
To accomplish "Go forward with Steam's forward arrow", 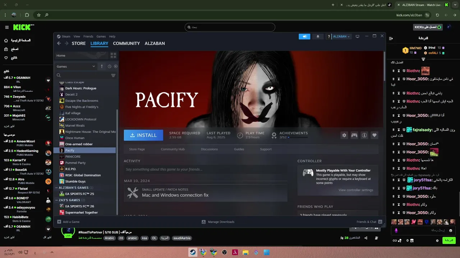I will [66, 43].
